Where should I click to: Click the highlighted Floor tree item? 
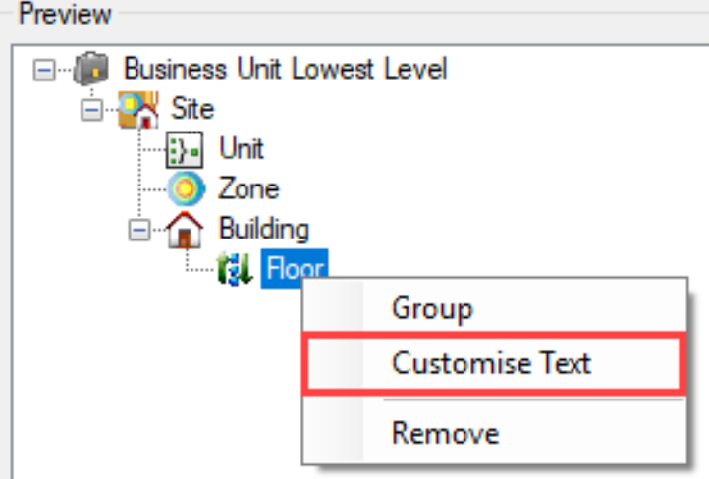pos(294,269)
